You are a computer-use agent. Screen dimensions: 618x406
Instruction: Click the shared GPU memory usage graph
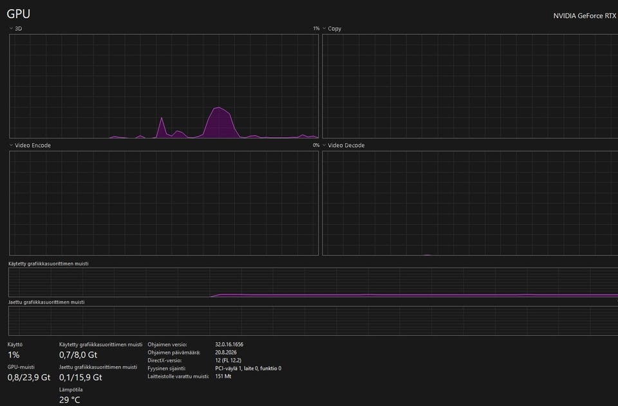313,321
